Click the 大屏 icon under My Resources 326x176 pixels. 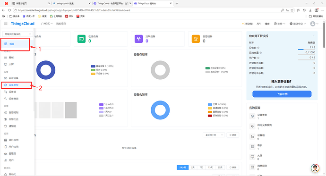click(x=252, y=157)
